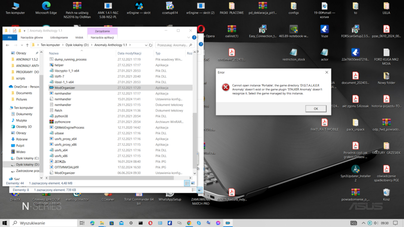The image size is (404, 227).
Task: Open the restriction_stock file on desktop
Action: pyautogui.click(x=293, y=53)
